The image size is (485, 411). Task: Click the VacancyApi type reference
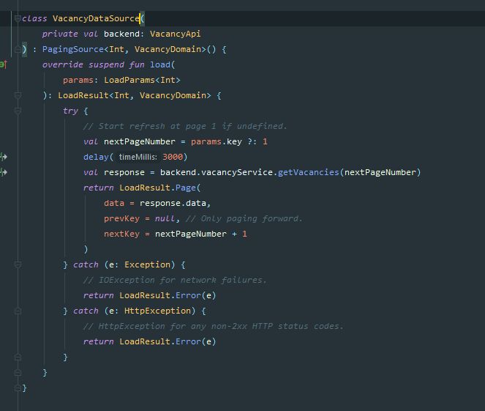(x=176, y=34)
